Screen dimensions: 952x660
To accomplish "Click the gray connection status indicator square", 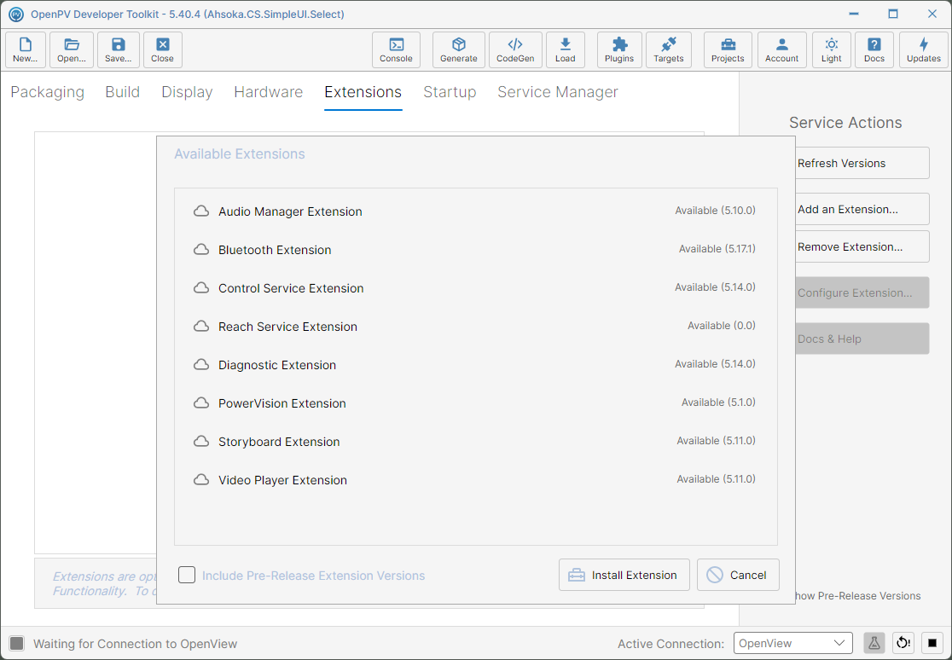I will (17, 643).
